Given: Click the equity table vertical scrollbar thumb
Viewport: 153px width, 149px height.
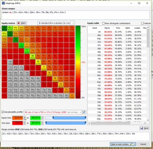Looking at the screenshot, I should point(148,38).
